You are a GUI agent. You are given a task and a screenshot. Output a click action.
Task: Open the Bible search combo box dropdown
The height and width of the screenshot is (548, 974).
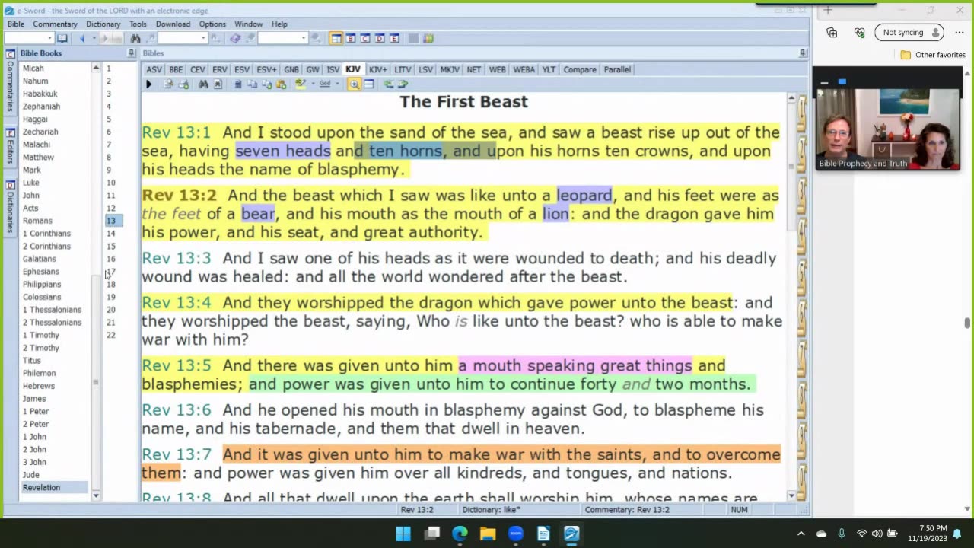pyautogui.click(x=203, y=38)
